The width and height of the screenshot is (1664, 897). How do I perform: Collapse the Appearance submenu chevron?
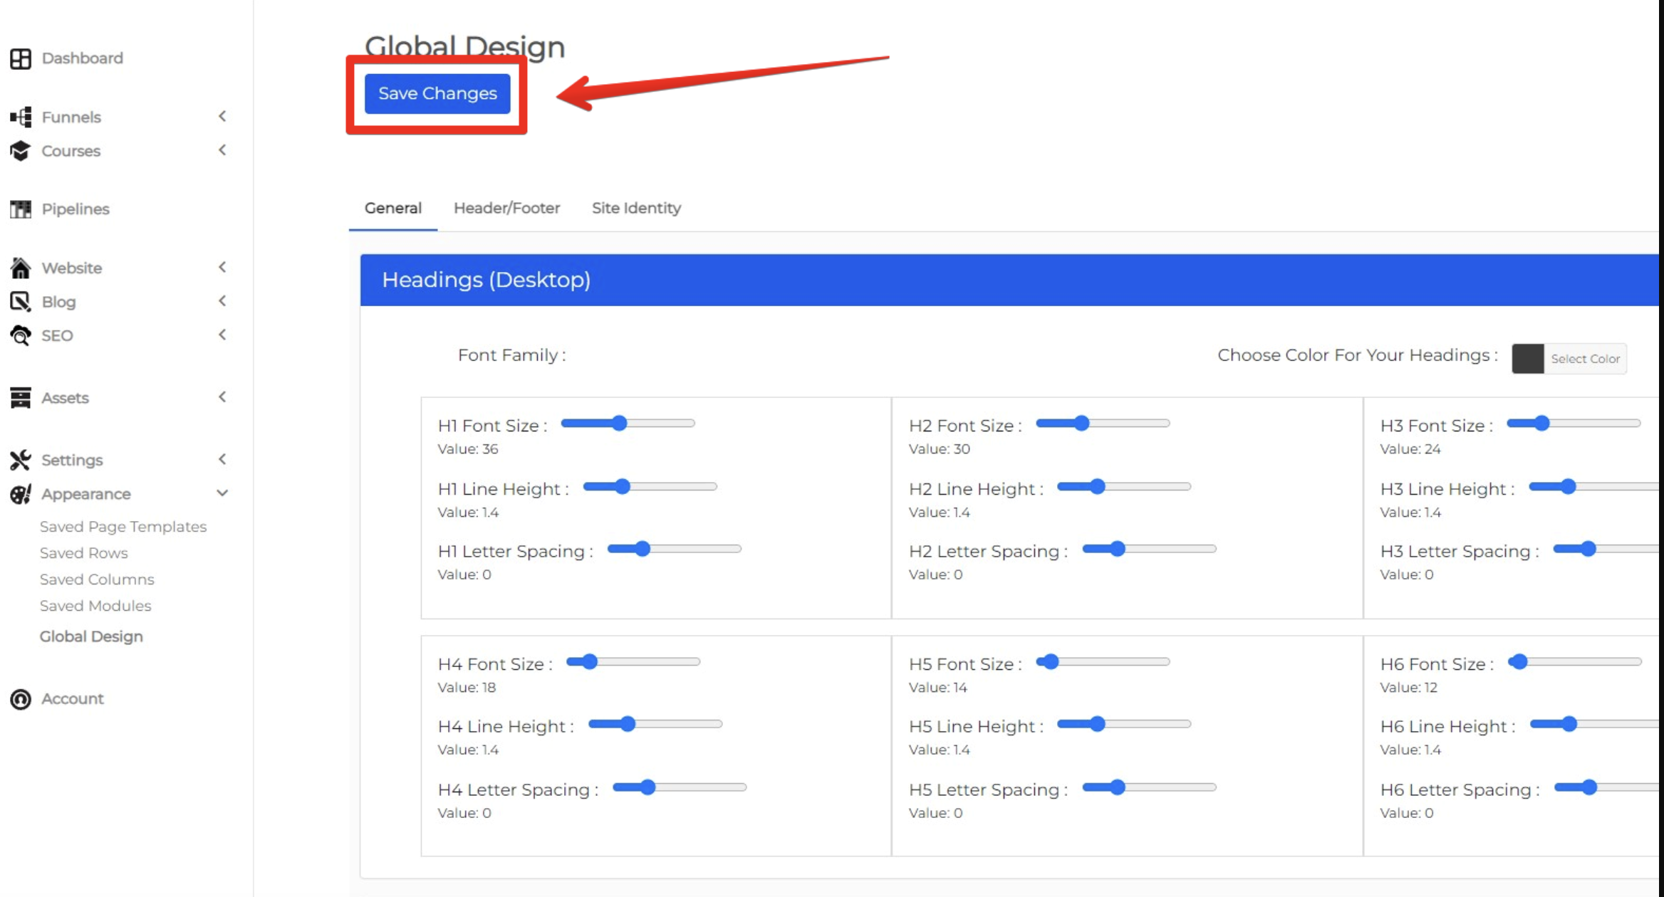pyautogui.click(x=222, y=493)
